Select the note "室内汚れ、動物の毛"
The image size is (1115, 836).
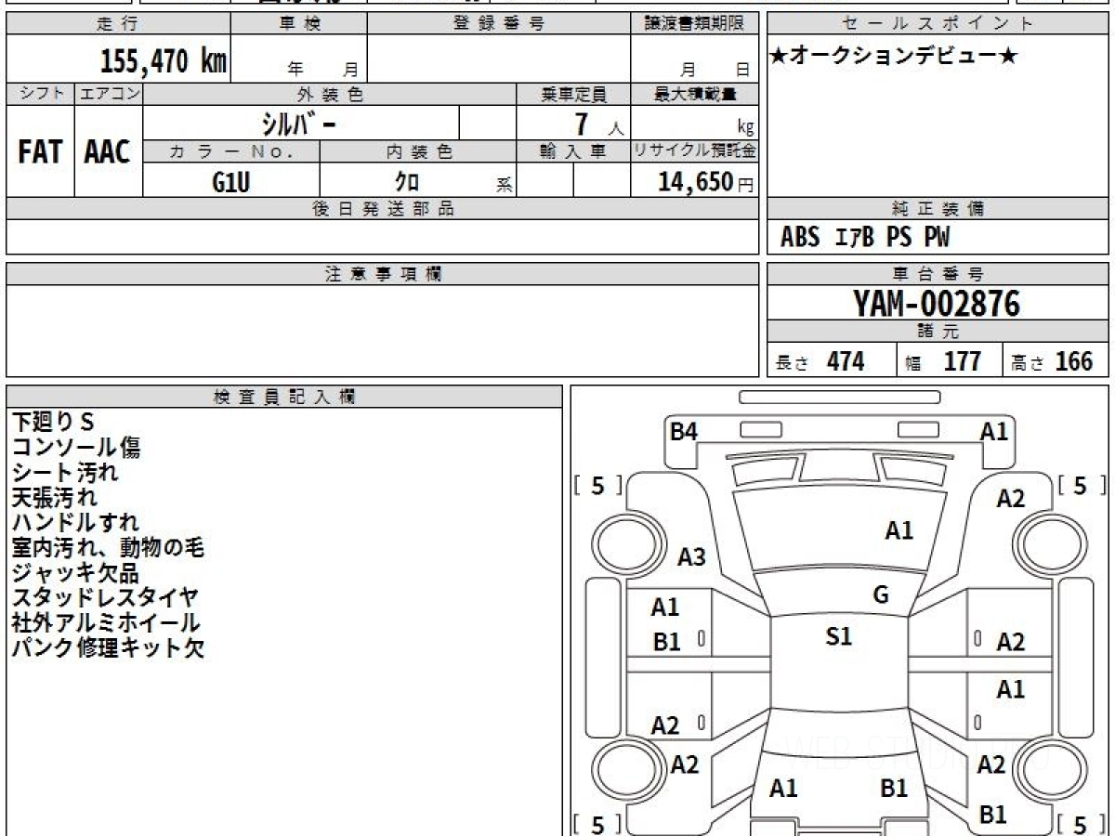[x=108, y=547]
